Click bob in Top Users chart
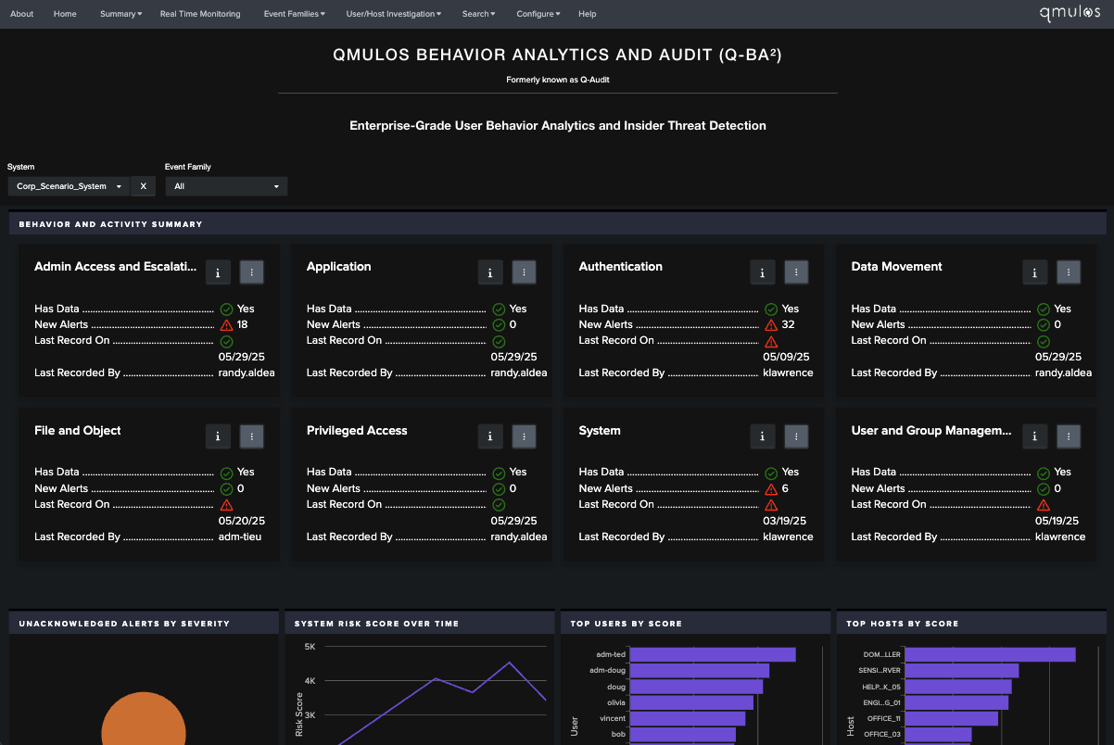Screen dimensions: 1114x745 [x=618, y=734]
